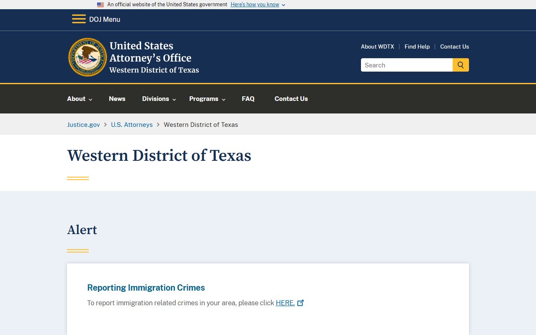The width and height of the screenshot is (536, 335).
Task: Click the Department of Justice seal logo
Action: (88, 57)
